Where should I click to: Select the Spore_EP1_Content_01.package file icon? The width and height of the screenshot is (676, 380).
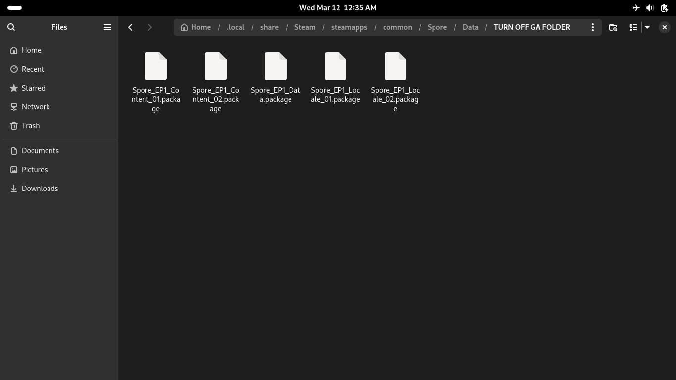156,66
